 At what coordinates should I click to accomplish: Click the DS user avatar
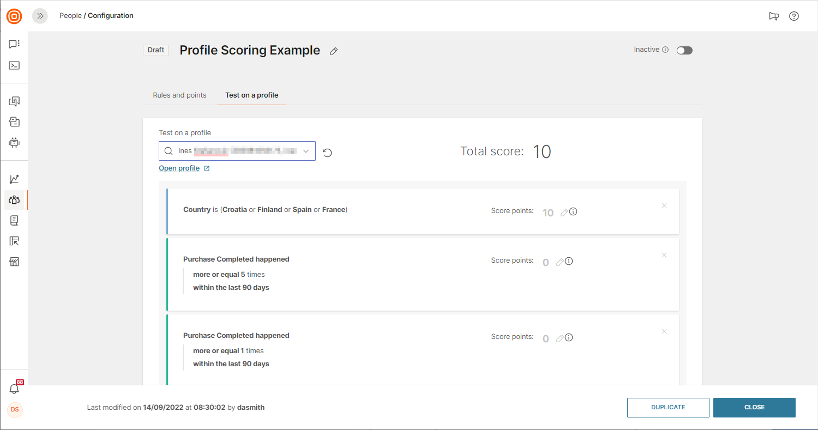coord(15,409)
